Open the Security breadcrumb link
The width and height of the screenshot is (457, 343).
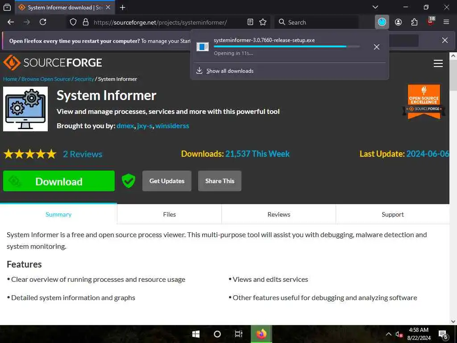(84, 79)
